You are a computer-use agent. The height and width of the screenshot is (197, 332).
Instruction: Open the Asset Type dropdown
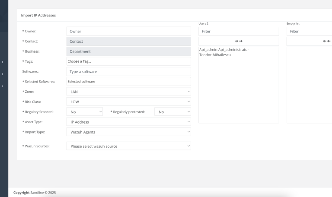(128, 122)
